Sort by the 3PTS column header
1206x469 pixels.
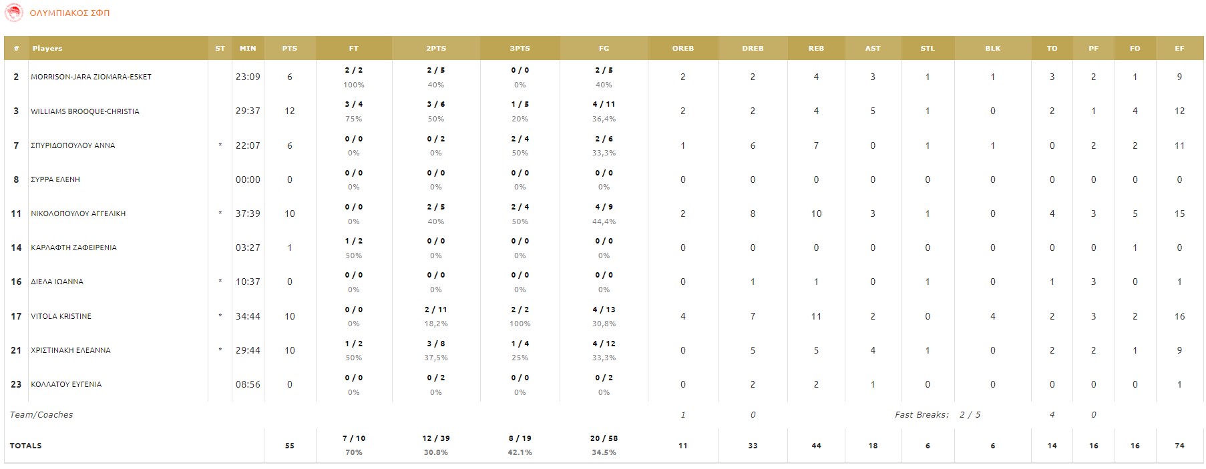click(520, 48)
